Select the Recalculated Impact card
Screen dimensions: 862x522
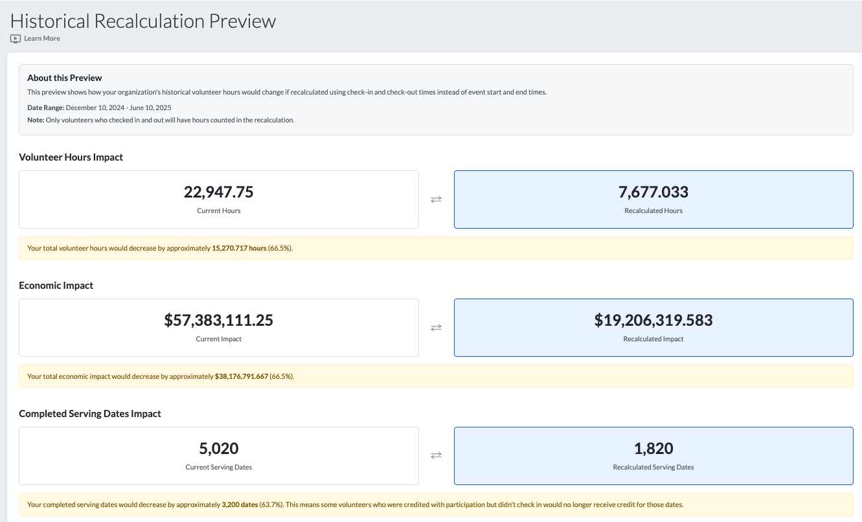(653, 328)
